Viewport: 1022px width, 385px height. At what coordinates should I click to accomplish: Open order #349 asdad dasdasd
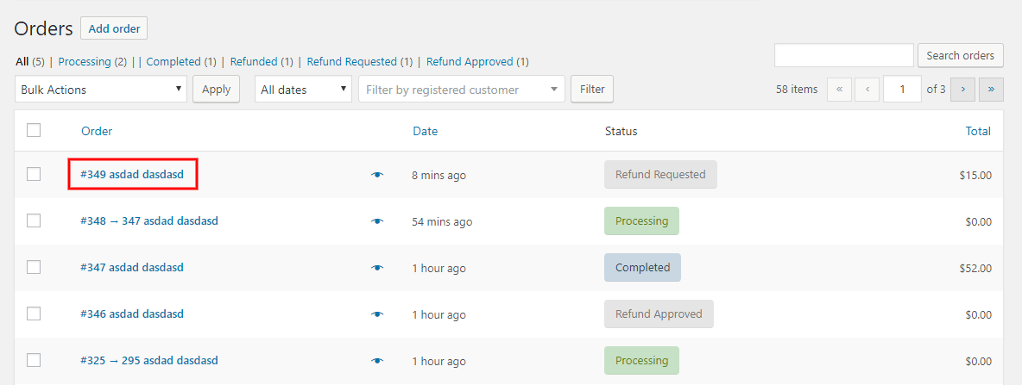132,174
